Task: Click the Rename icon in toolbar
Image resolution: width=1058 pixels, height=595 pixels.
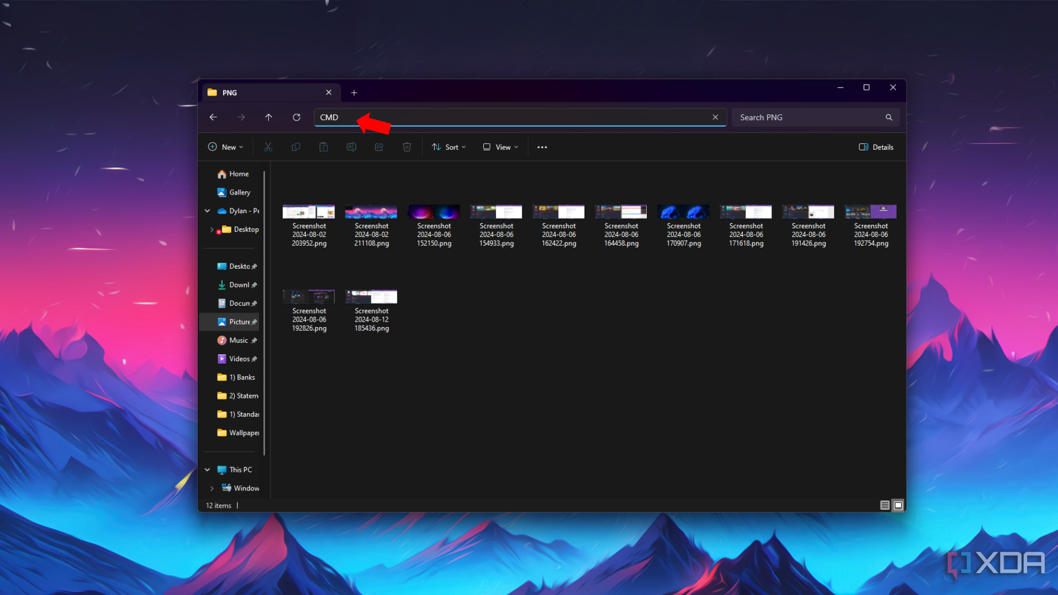Action: 351,147
